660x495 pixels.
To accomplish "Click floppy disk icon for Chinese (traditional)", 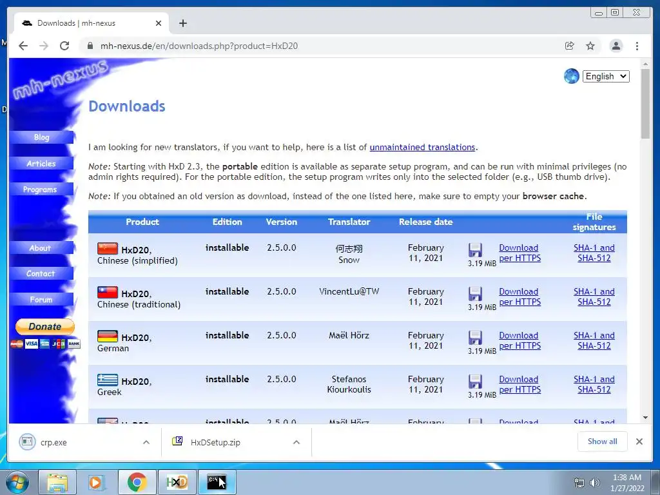I will [x=475, y=294].
